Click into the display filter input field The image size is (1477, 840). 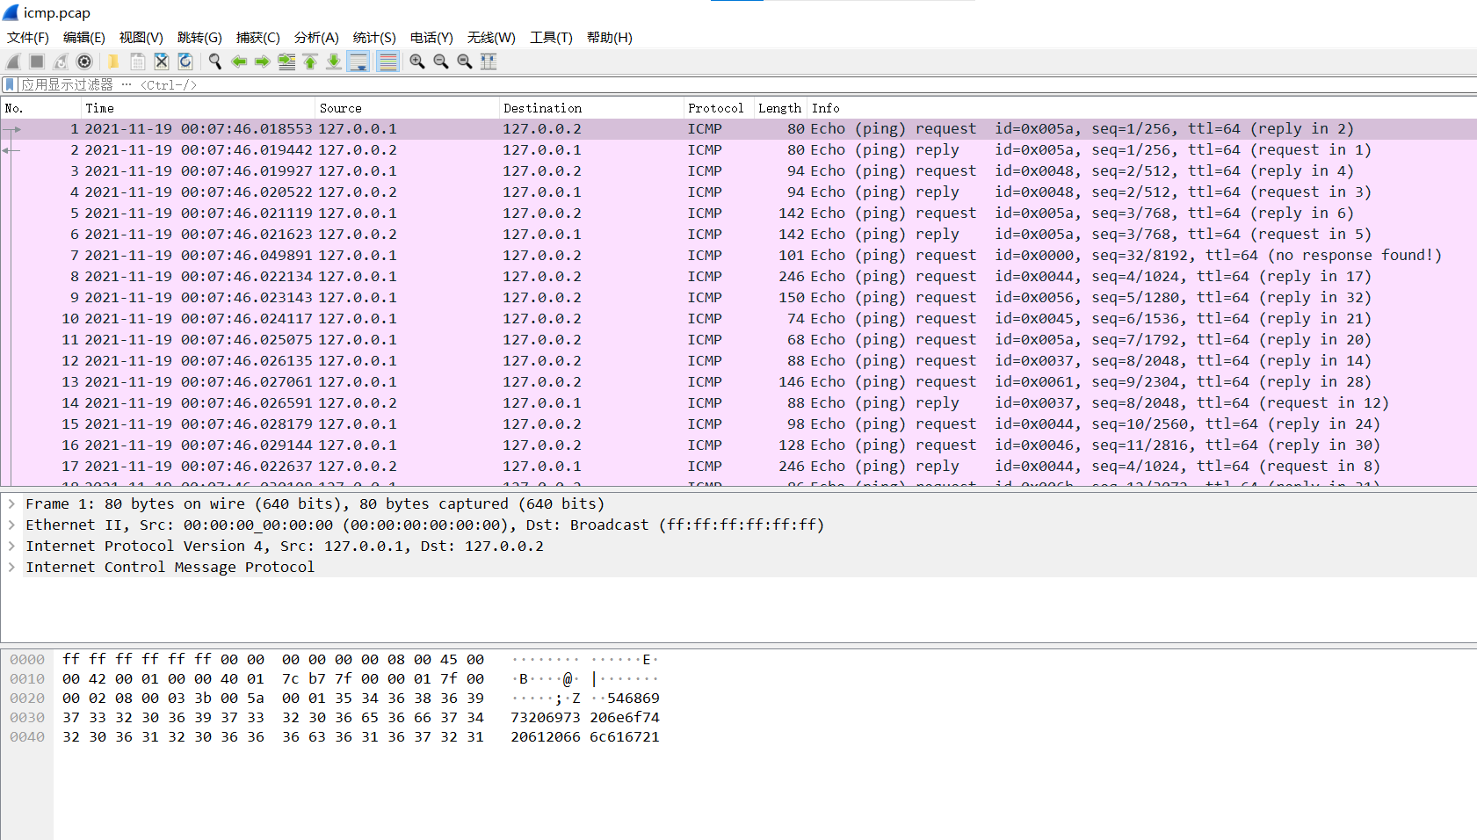click(747, 84)
